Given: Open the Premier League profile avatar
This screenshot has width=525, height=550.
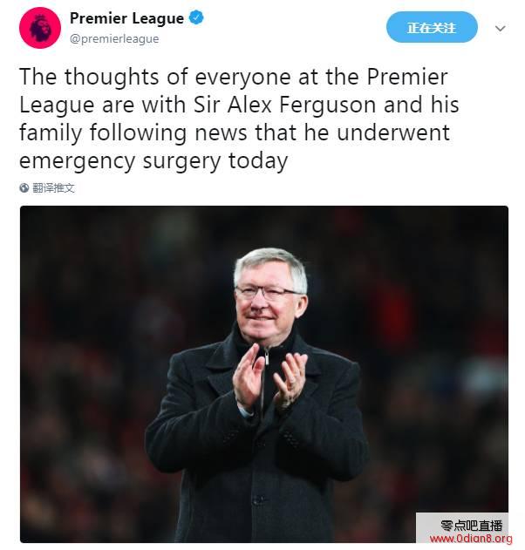Looking at the screenshot, I should [x=40, y=28].
